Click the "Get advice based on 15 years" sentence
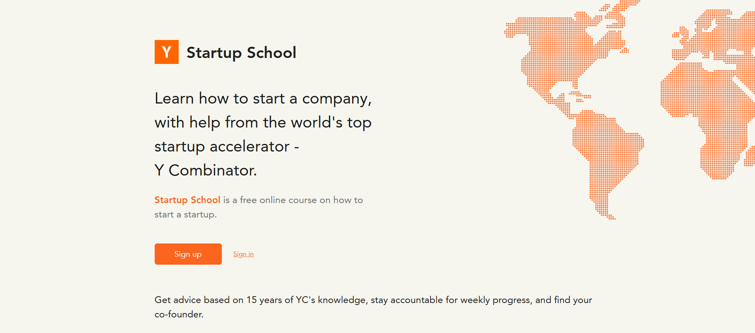The width and height of the screenshot is (755, 333). pyautogui.click(x=373, y=300)
